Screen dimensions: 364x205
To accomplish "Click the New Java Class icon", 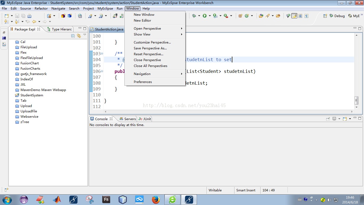I will click(x=247, y=16).
